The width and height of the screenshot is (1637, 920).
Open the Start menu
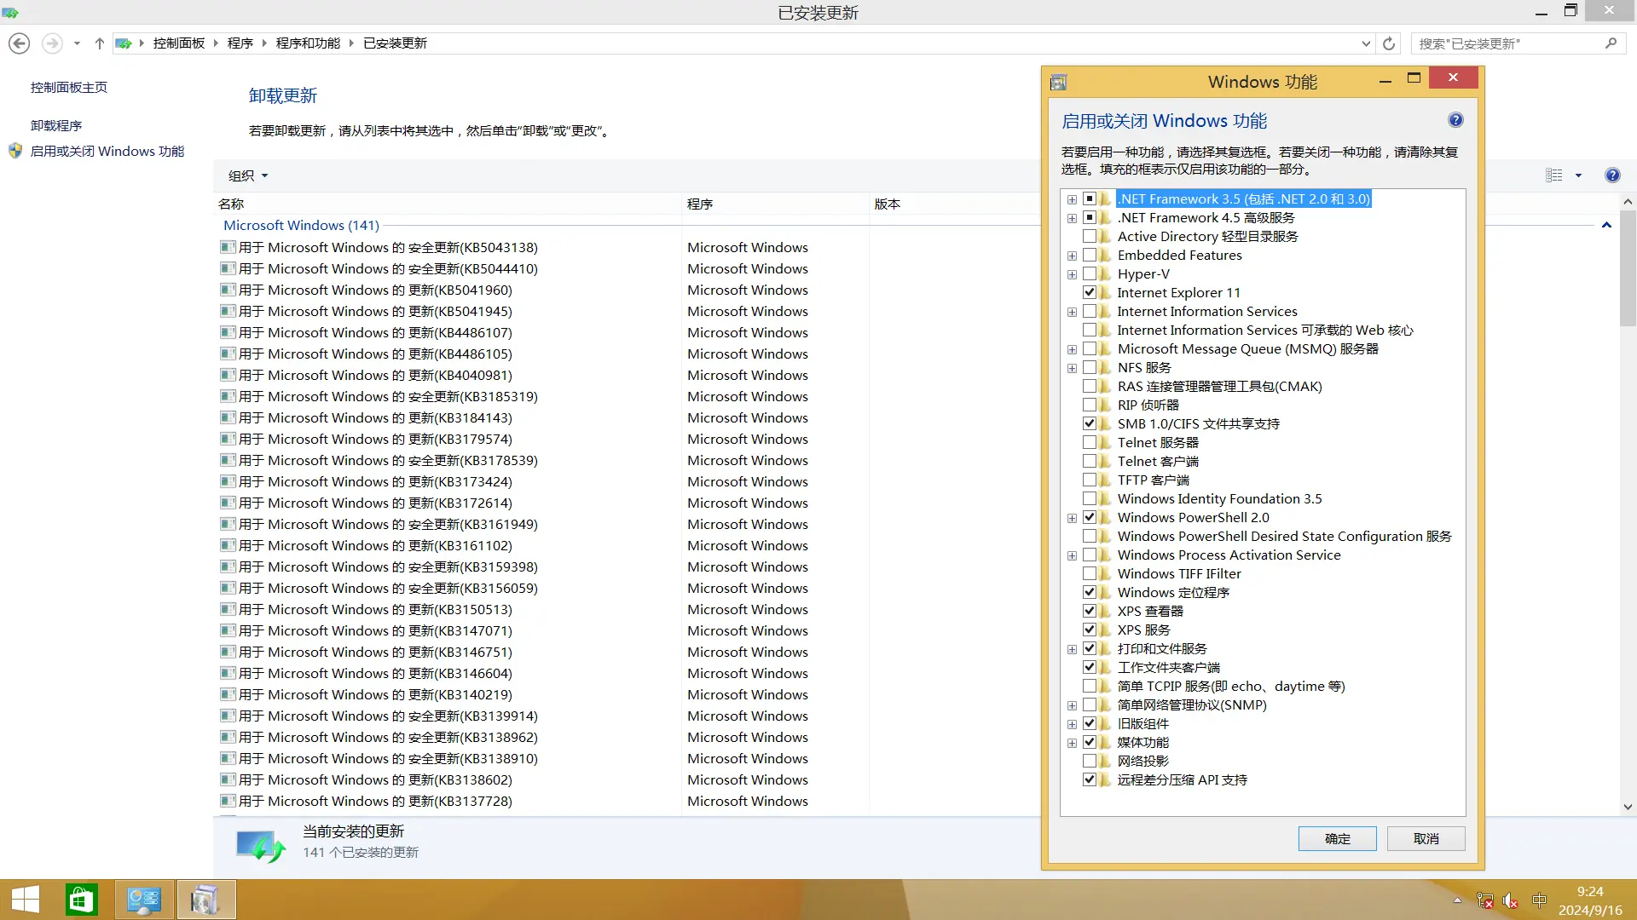26,900
